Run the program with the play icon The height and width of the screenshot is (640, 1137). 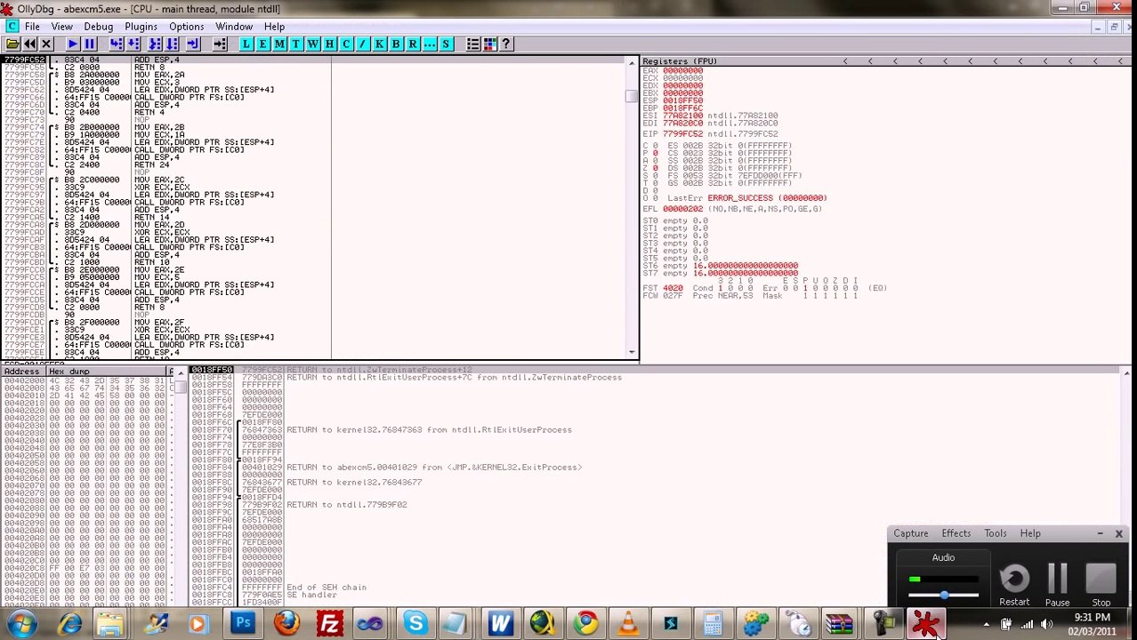point(72,44)
